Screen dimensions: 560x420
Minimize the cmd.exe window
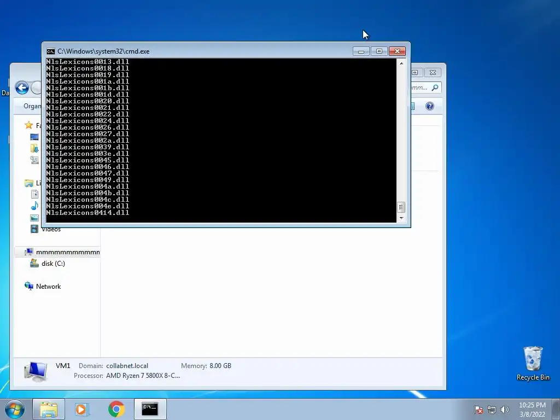click(361, 51)
